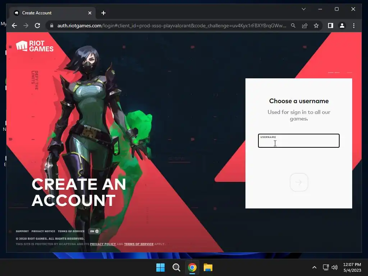
Task: Share this page using the share icon
Action: tap(305, 26)
